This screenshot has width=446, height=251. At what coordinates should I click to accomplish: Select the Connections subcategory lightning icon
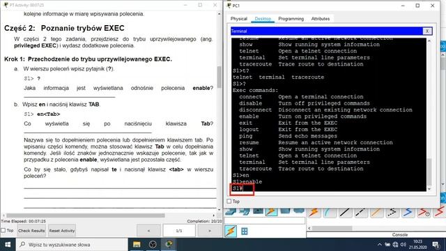coord(231,231)
